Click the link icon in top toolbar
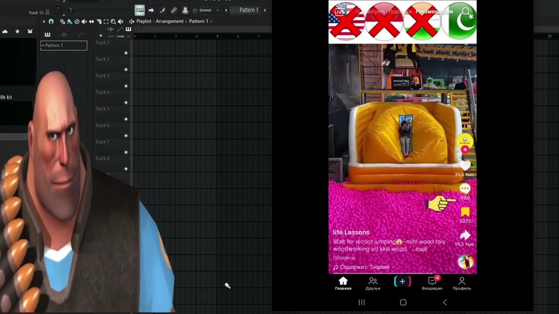 (174, 10)
